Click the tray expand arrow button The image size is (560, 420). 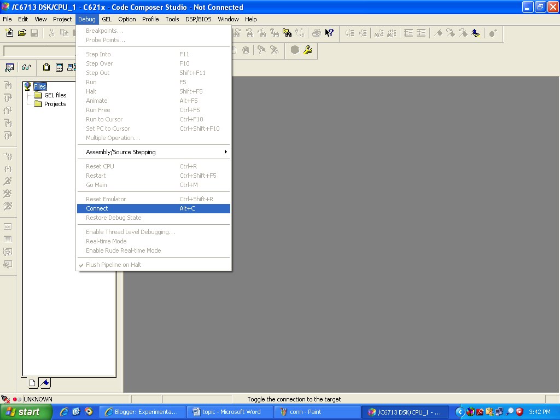(x=459, y=412)
